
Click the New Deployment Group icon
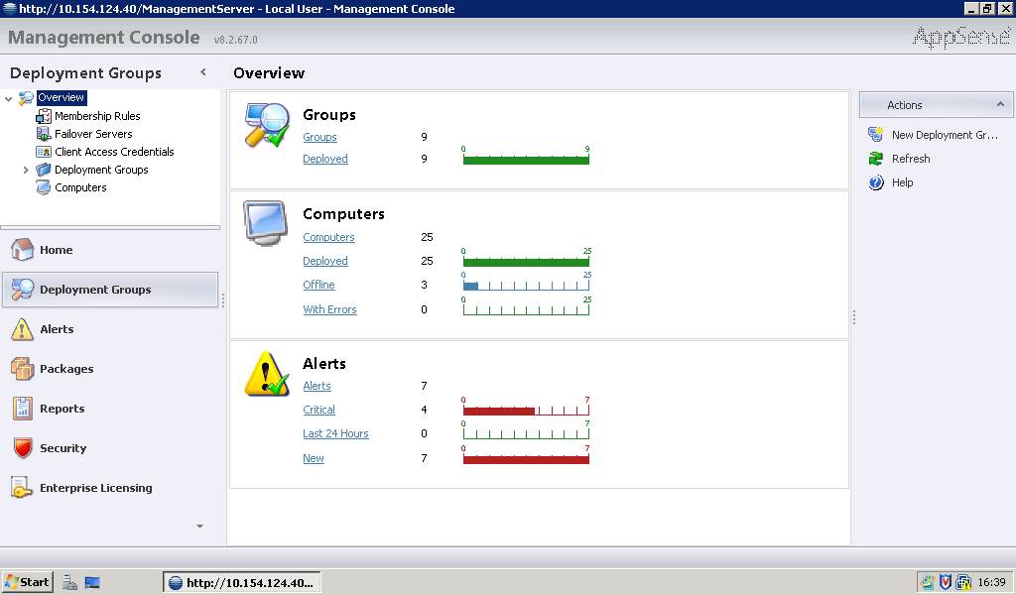point(875,135)
